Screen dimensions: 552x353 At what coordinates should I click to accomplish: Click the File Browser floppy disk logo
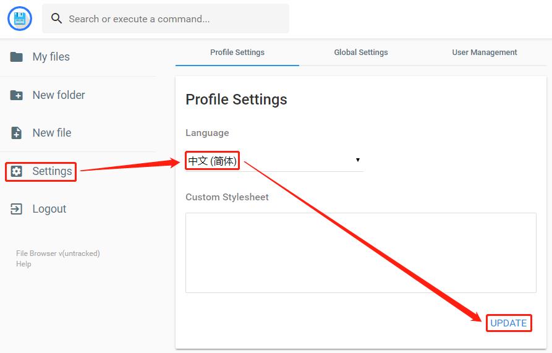pos(20,19)
